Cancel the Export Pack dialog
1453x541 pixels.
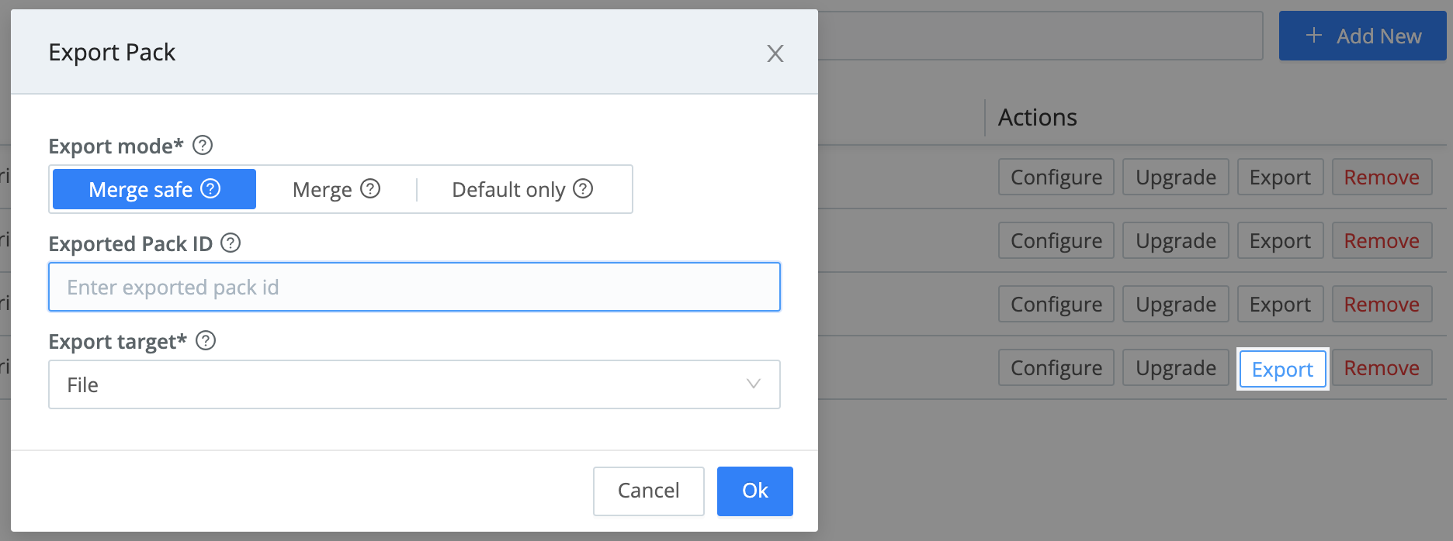(649, 491)
